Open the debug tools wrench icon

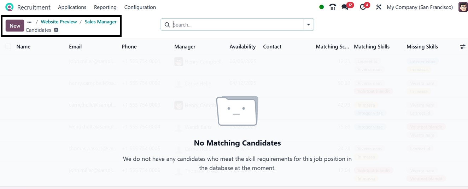[379, 7]
